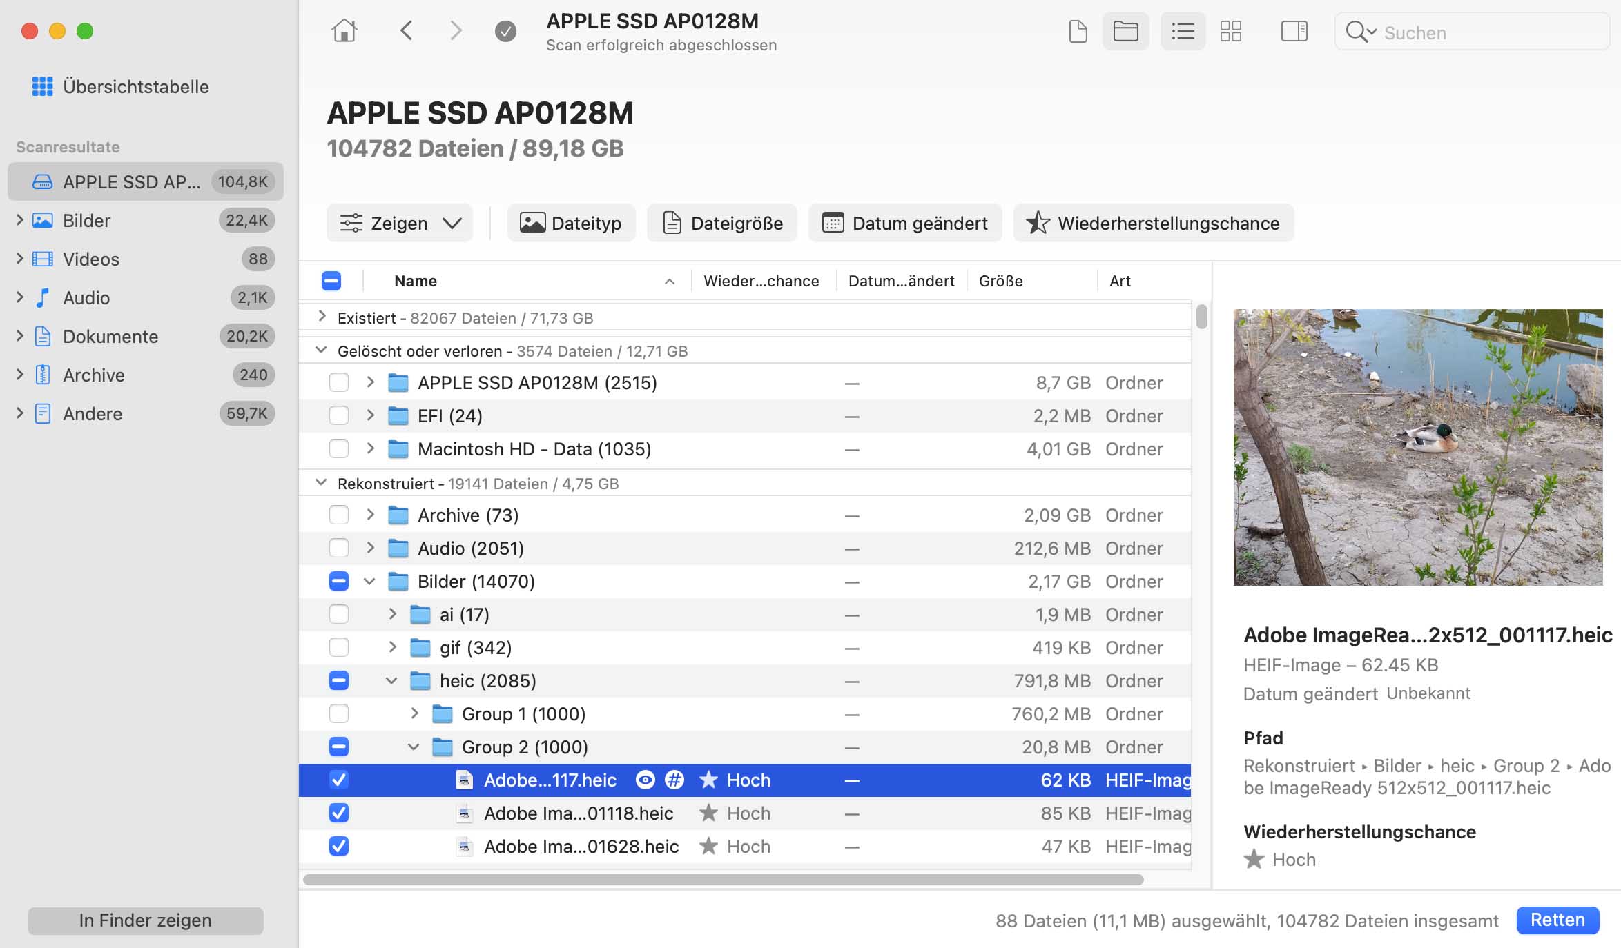Click In Finder zeigen button
The image size is (1621, 948).
click(146, 920)
